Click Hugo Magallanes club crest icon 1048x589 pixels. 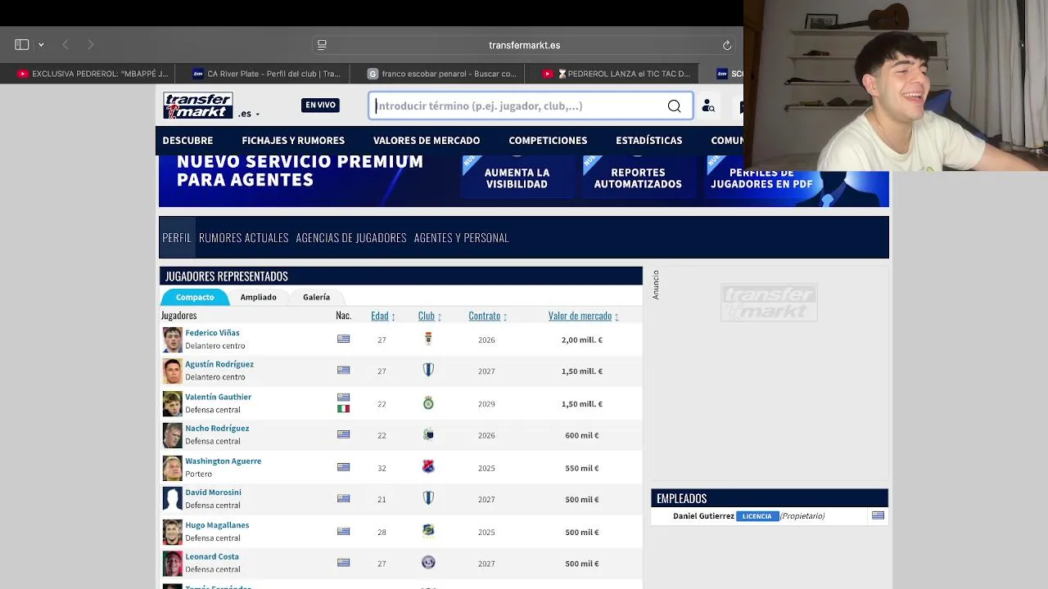[x=428, y=531]
